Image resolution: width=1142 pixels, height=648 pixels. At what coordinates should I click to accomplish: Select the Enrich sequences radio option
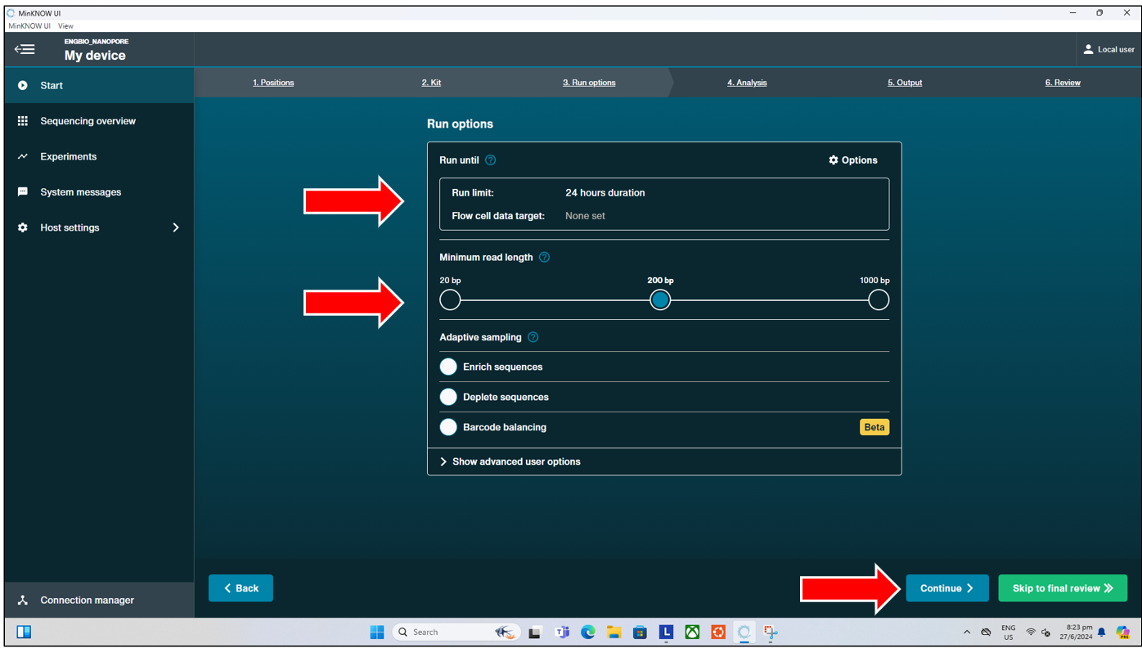(448, 367)
